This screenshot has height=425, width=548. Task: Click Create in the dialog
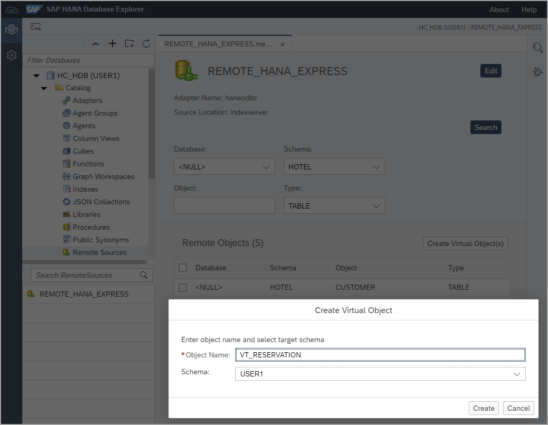(x=484, y=408)
